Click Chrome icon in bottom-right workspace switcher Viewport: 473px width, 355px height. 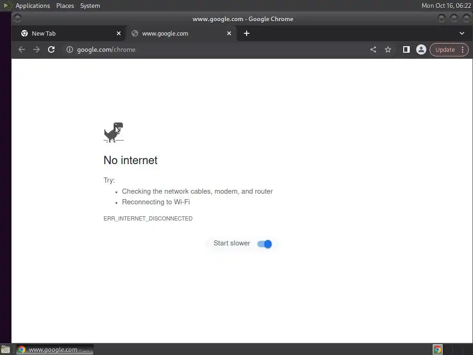[x=437, y=349]
